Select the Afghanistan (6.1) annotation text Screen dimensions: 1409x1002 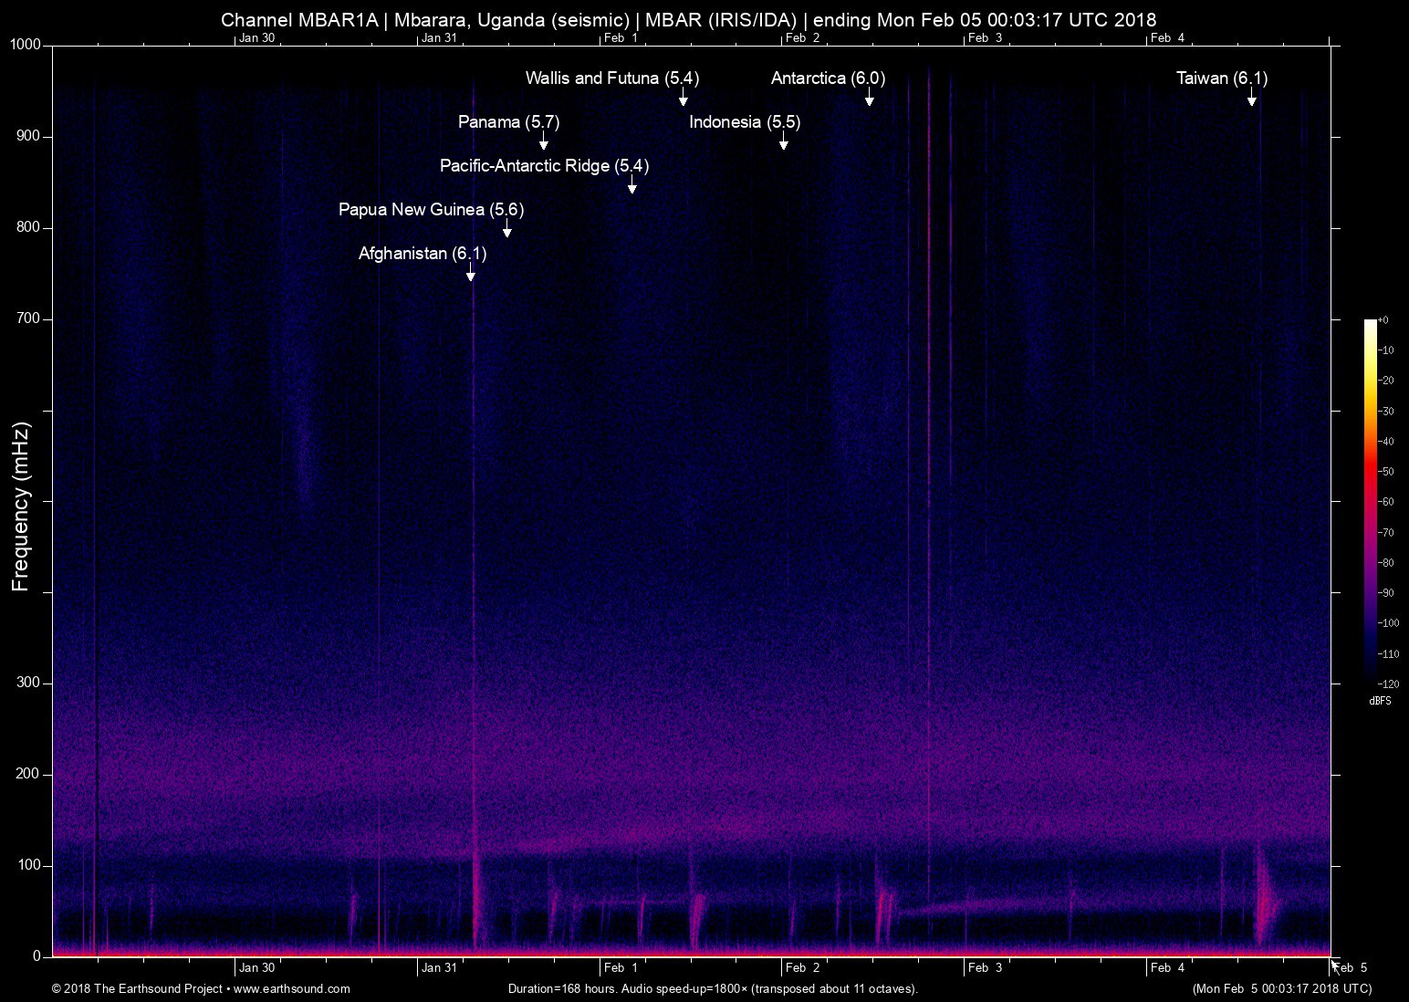coord(422,254)
